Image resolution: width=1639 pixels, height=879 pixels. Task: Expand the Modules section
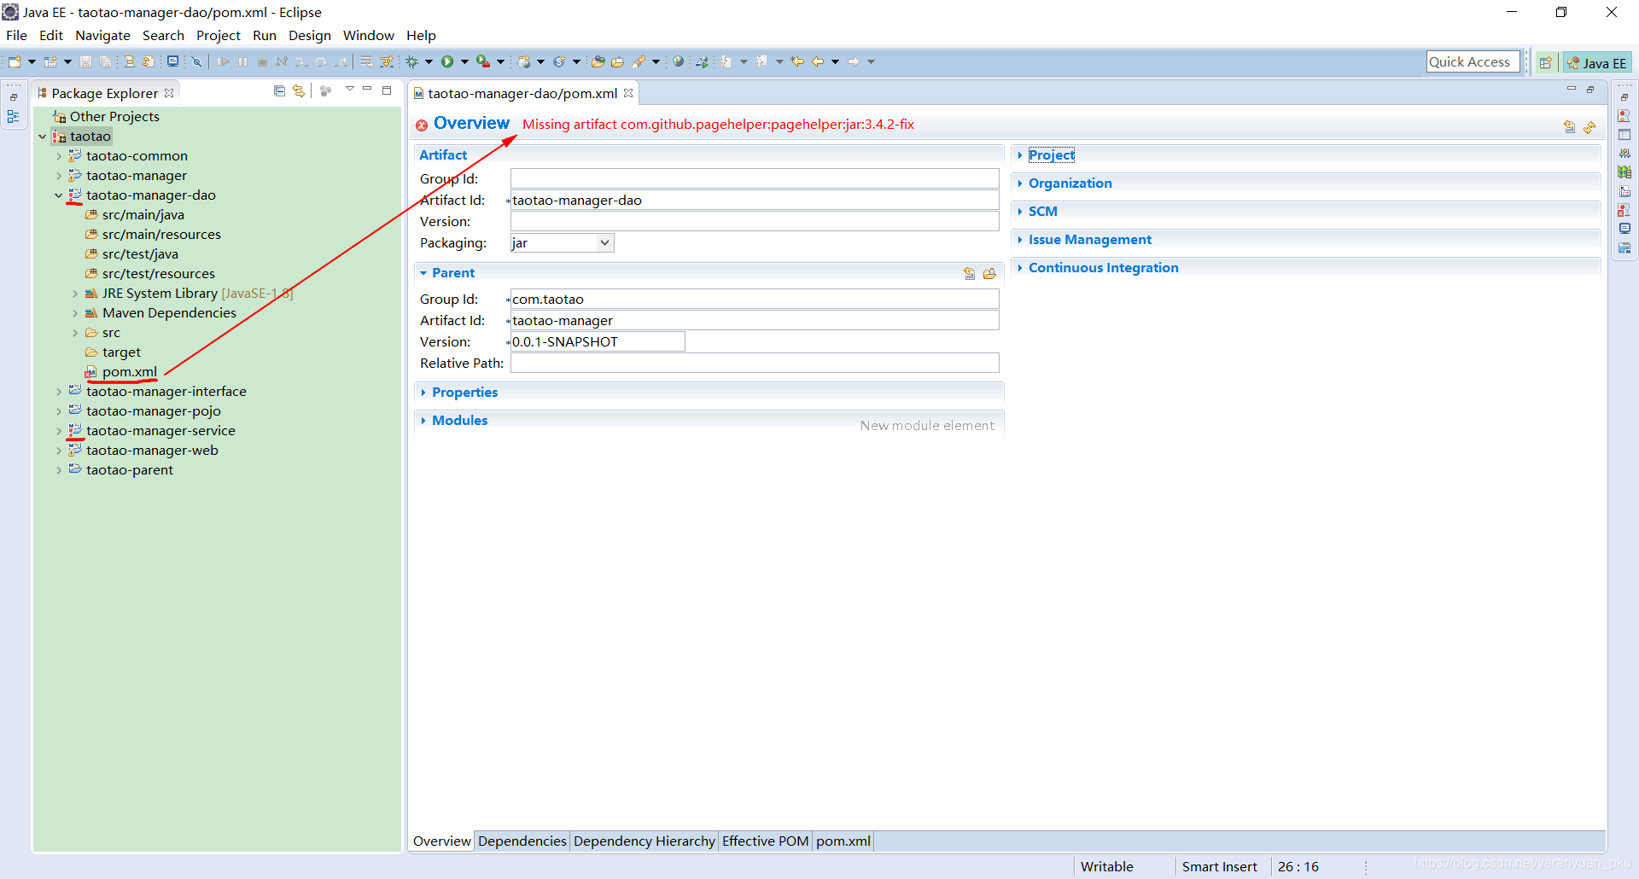click(423, 421)
